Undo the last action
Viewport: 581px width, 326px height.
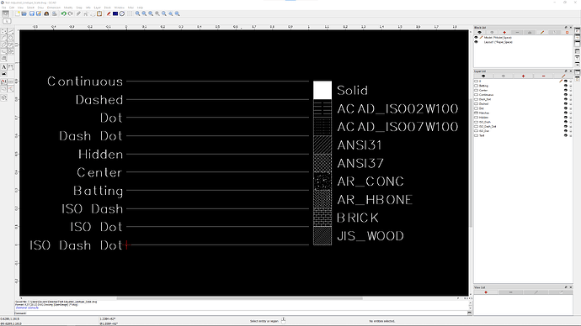pyautogui.click(x=64, y=13)
